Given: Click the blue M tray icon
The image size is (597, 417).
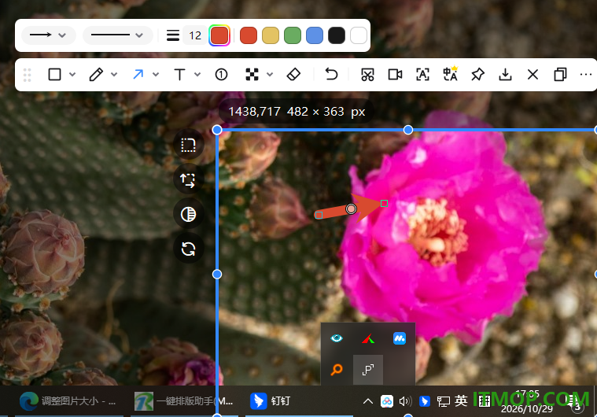Looking at the screenshot, I should (400, 338).
